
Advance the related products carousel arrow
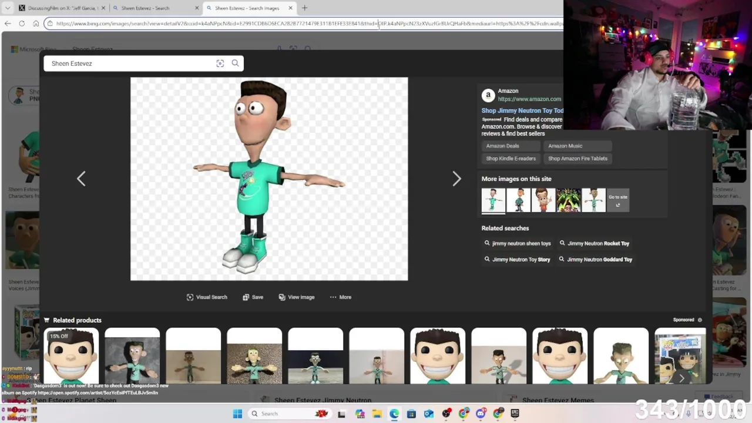coord(681,378)
